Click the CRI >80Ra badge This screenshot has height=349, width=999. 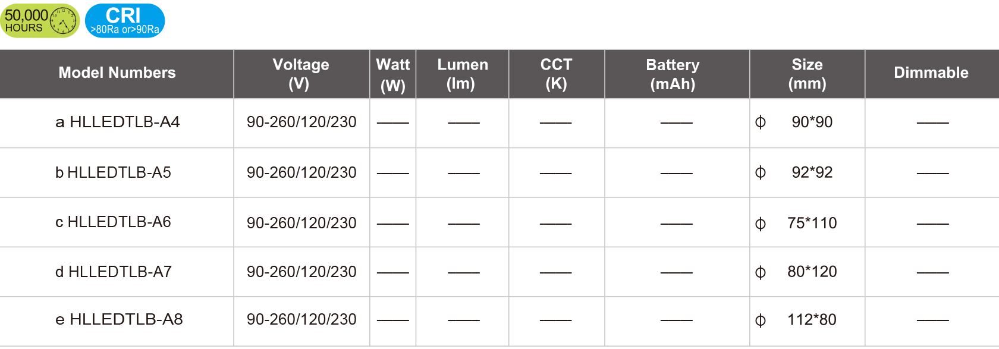coord(125,21)
